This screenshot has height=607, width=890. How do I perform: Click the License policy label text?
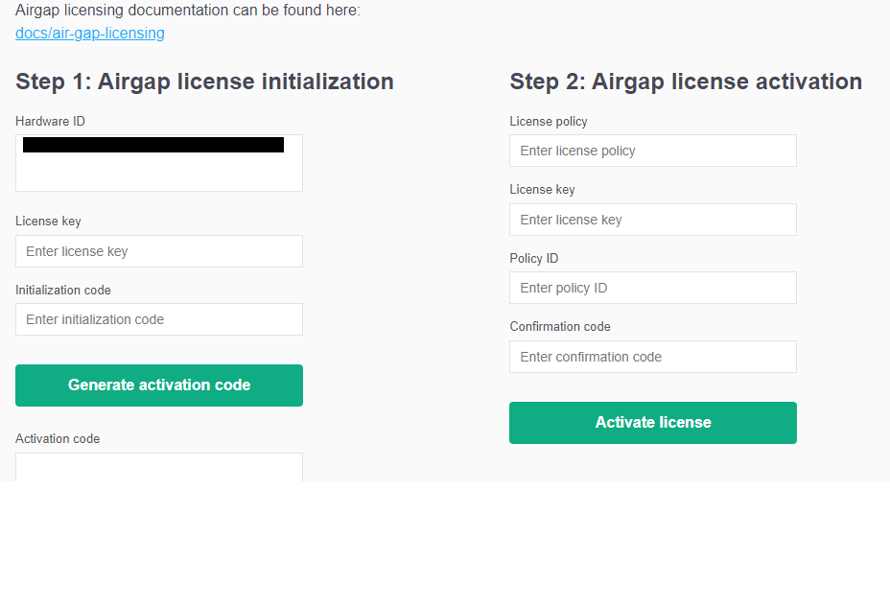(549, 122)
